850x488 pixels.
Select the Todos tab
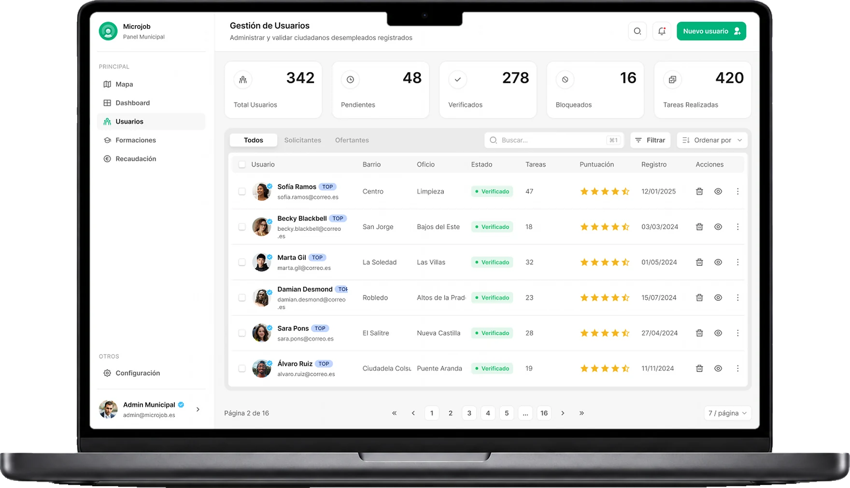254,140
